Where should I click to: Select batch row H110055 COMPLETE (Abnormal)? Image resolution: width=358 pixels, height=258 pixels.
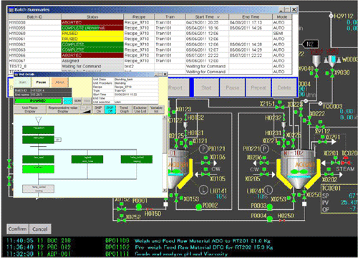150,28
